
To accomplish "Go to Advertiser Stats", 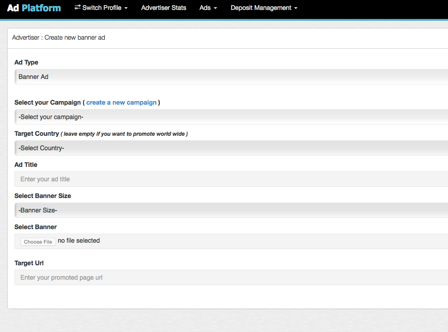I will pos(163,8).
